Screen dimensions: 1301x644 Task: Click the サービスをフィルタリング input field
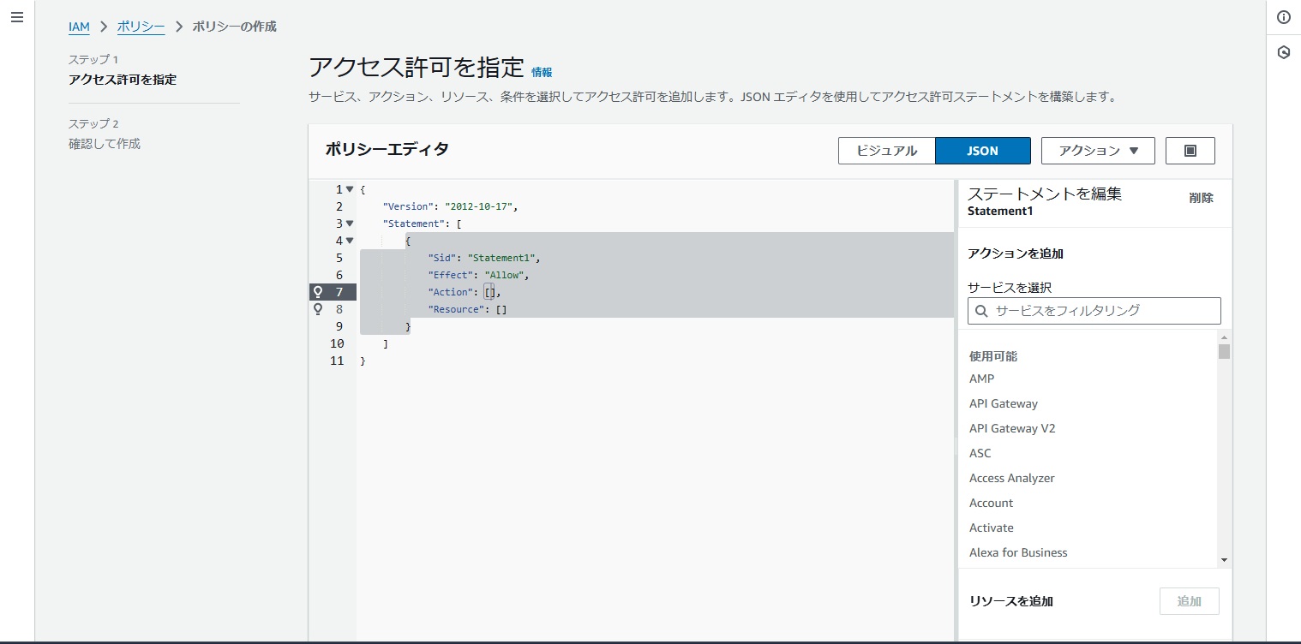tap(1094, 311)
